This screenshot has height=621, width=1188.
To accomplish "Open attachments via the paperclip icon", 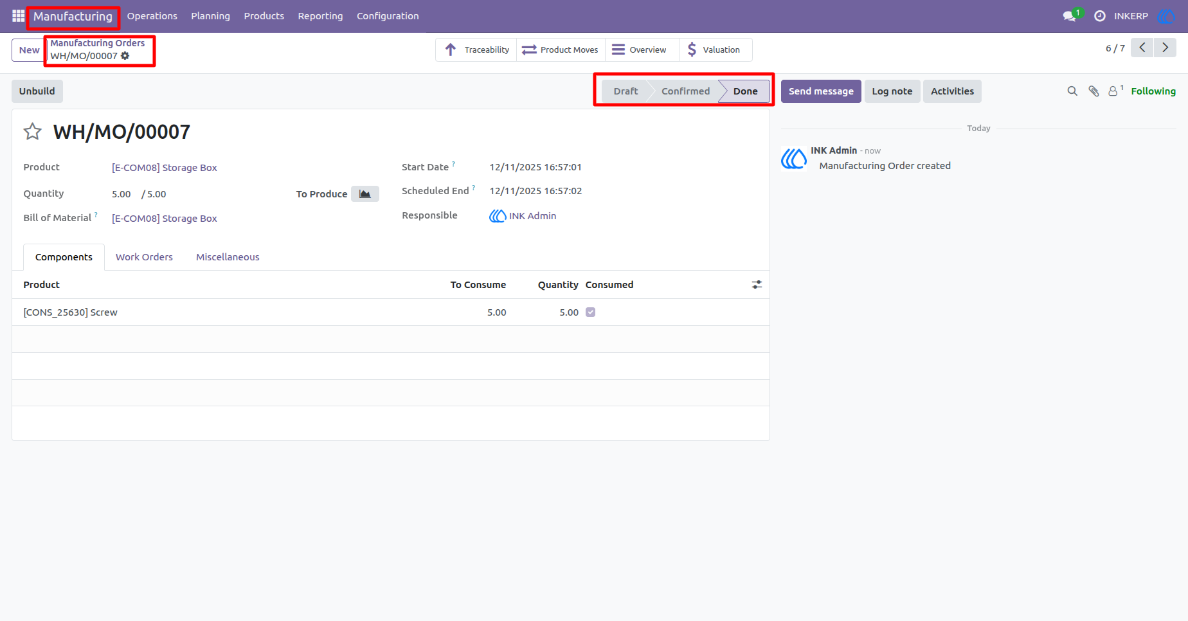I will tap(1093, 91).
